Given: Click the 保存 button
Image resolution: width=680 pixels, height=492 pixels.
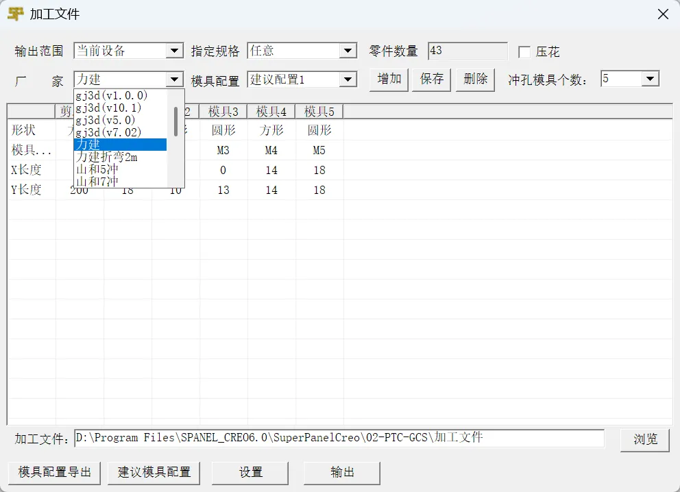Looking at the screenshot, I should tap(431, 79).
